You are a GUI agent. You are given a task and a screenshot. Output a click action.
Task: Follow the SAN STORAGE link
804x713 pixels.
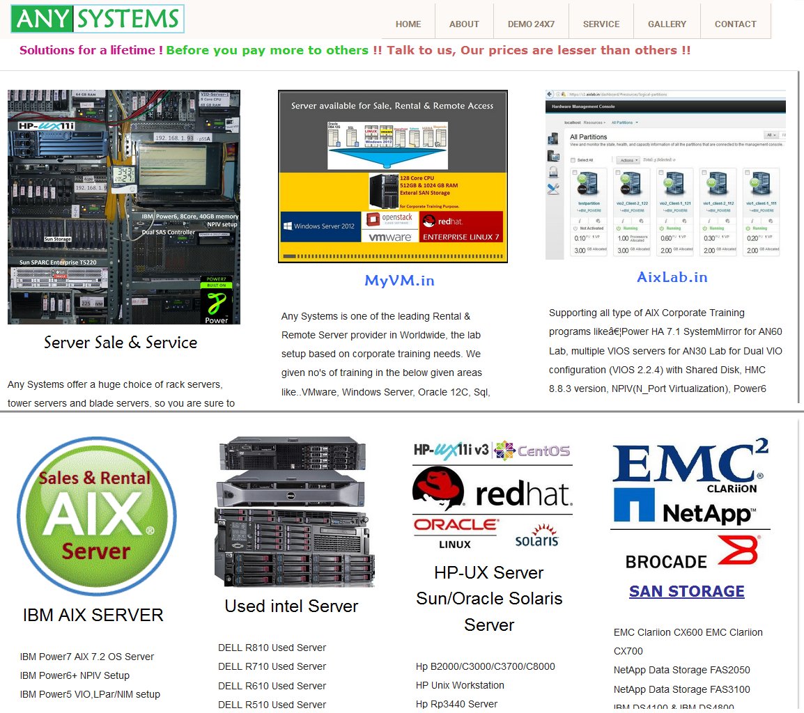687,591
